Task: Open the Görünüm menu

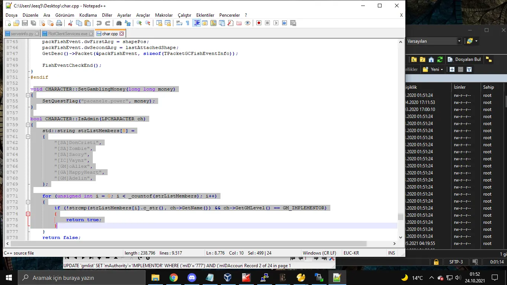Action: (65, 15)
